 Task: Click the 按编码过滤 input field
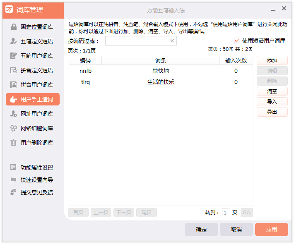(137, 41)
